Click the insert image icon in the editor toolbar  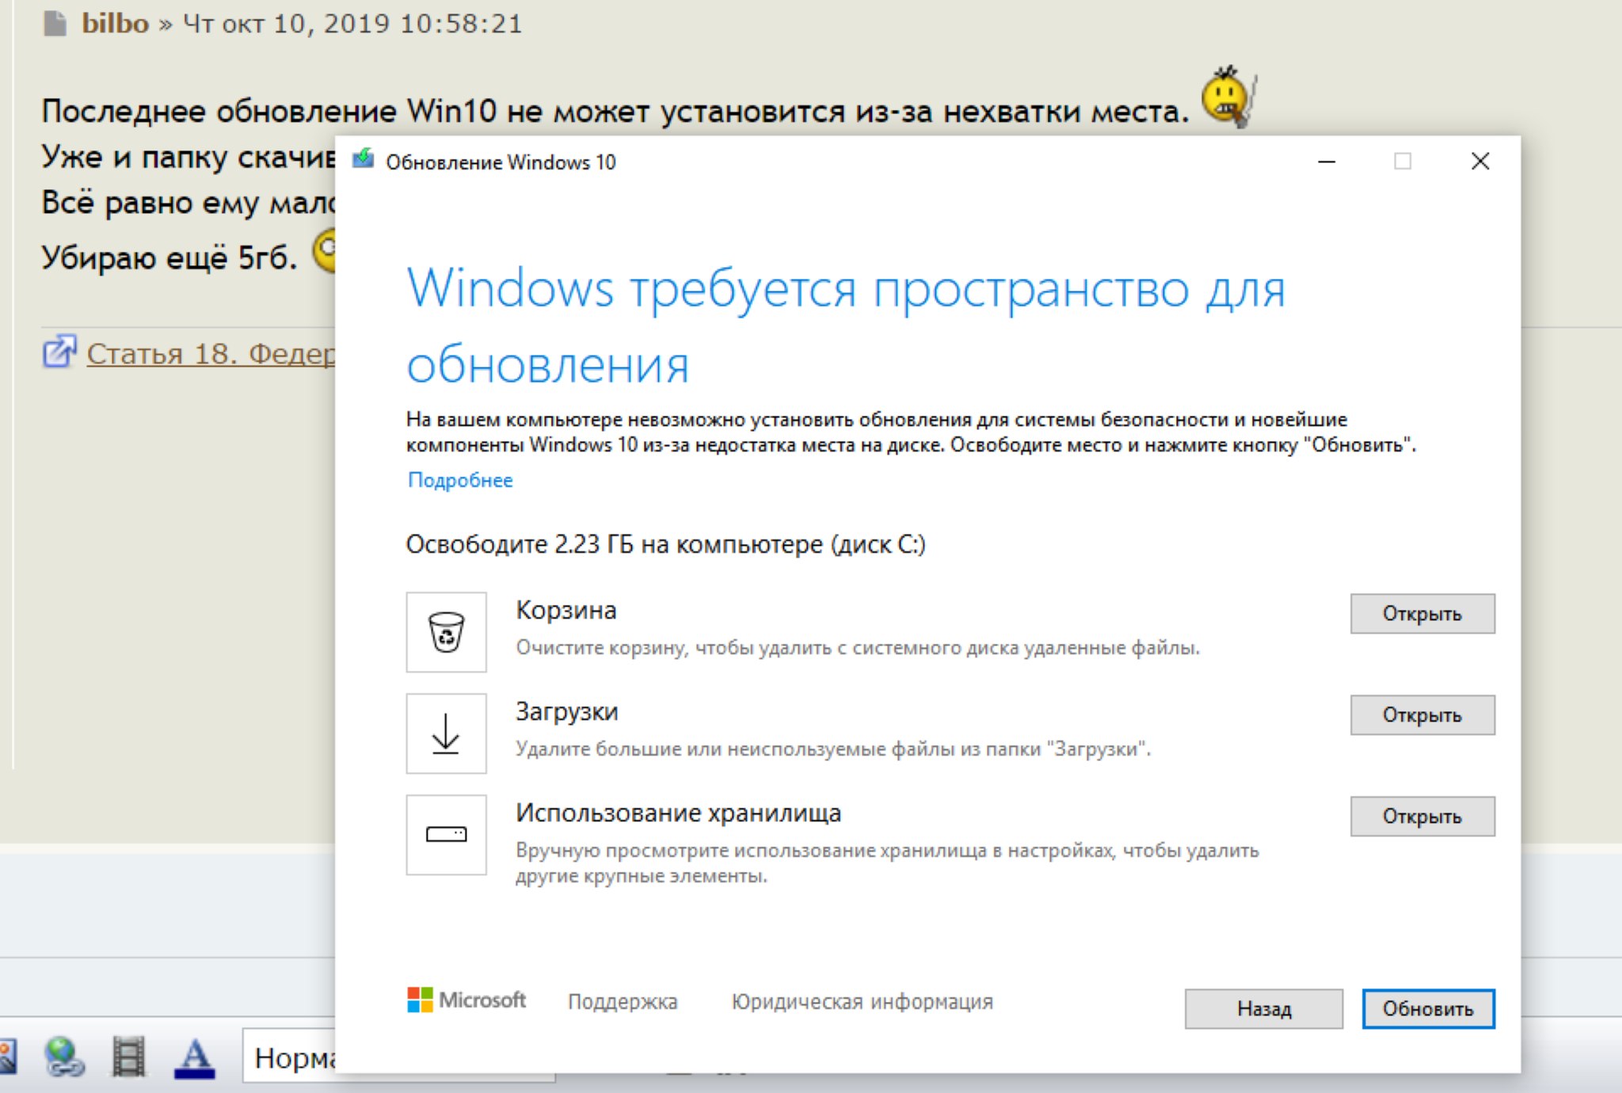6,1057
